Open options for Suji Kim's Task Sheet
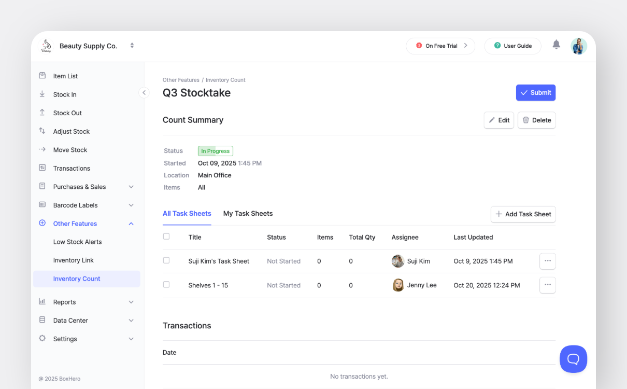 (547, 261)
